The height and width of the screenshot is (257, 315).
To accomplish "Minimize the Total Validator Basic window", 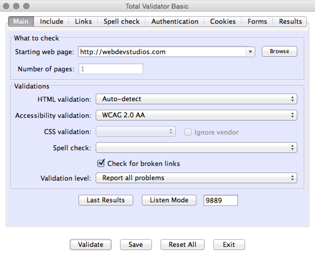I will (16, 6).
